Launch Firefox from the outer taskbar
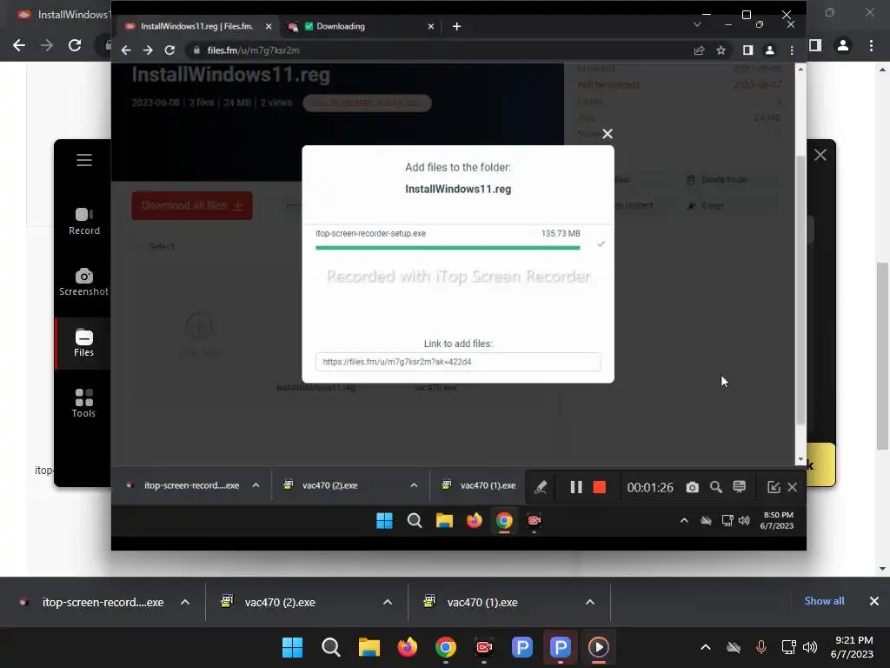Screen dimensions: 890x668 pyautogui.click(x=407, y=647)
